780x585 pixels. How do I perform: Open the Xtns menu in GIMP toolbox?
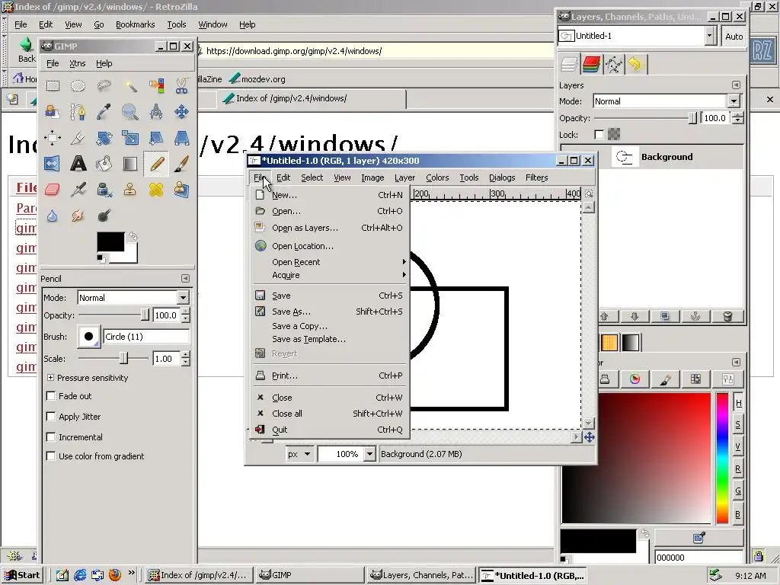[x=77, y=63]
